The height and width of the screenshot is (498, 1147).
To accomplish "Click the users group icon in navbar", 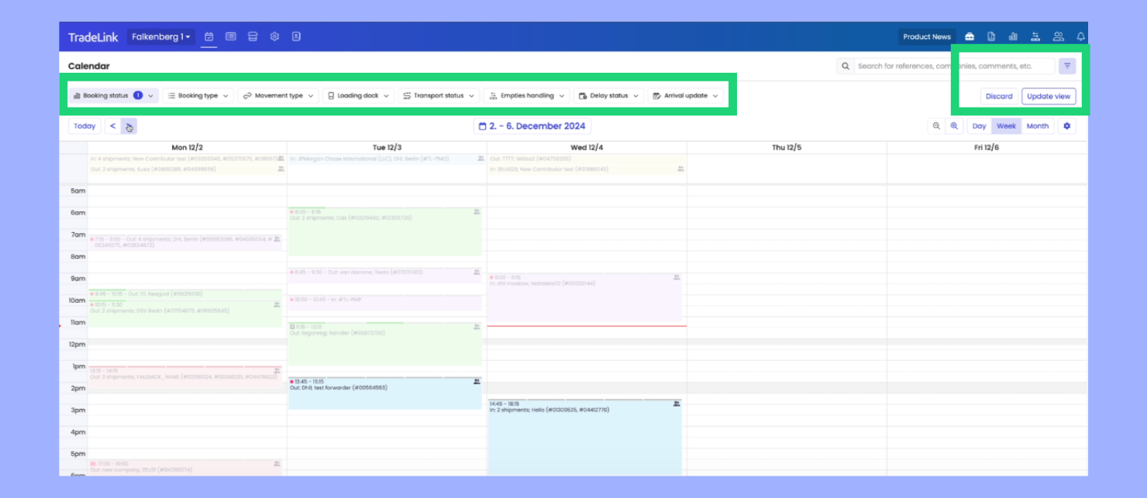I will (x=1058, y=36).
